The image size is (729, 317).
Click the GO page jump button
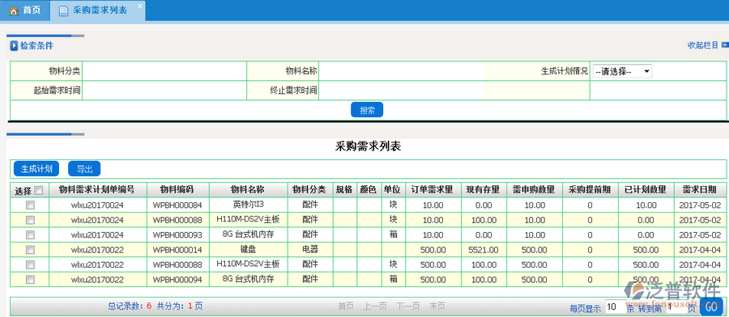tap(711, 306)
